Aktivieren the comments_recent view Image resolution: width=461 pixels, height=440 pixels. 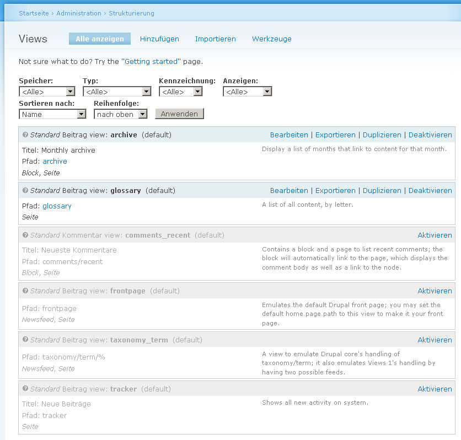click(x=435, y=235)
